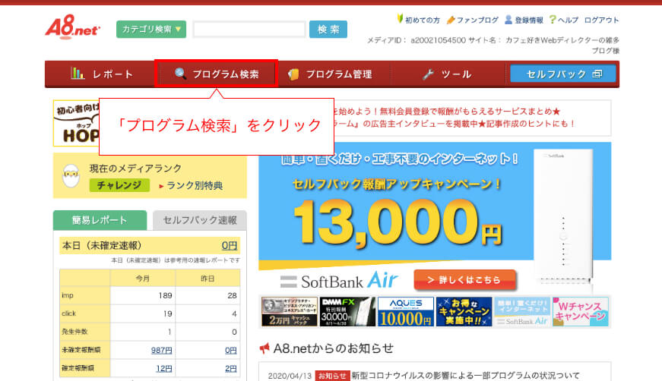Click the folder icon in プログラム管理

(x=293, y=74)
